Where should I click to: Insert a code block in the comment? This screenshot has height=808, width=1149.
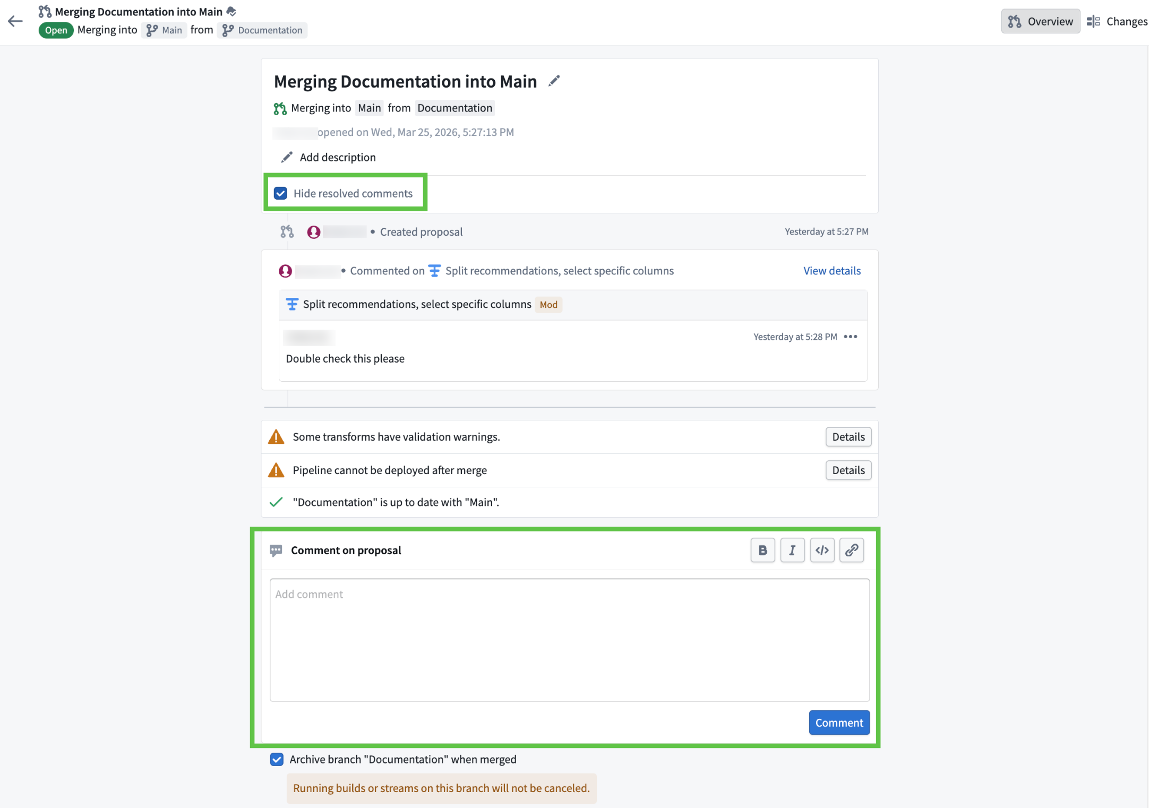point(822,550)
